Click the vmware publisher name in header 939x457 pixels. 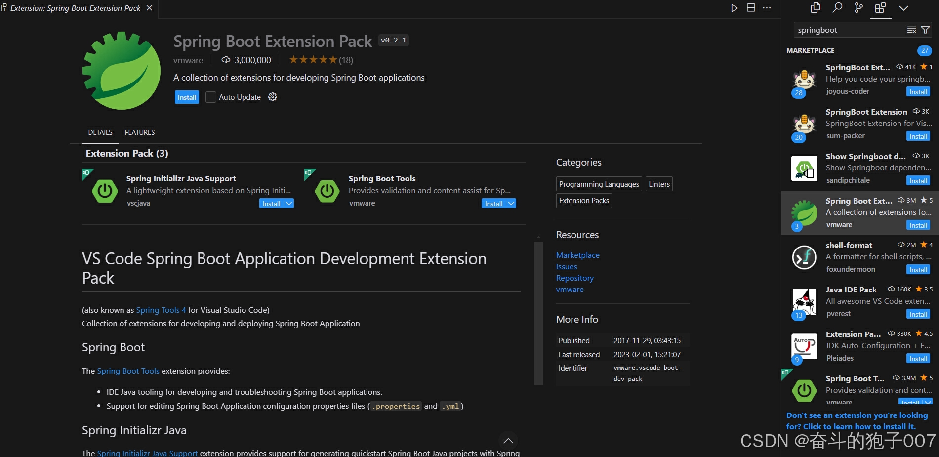pyautogui.click(x=188, y=60)
